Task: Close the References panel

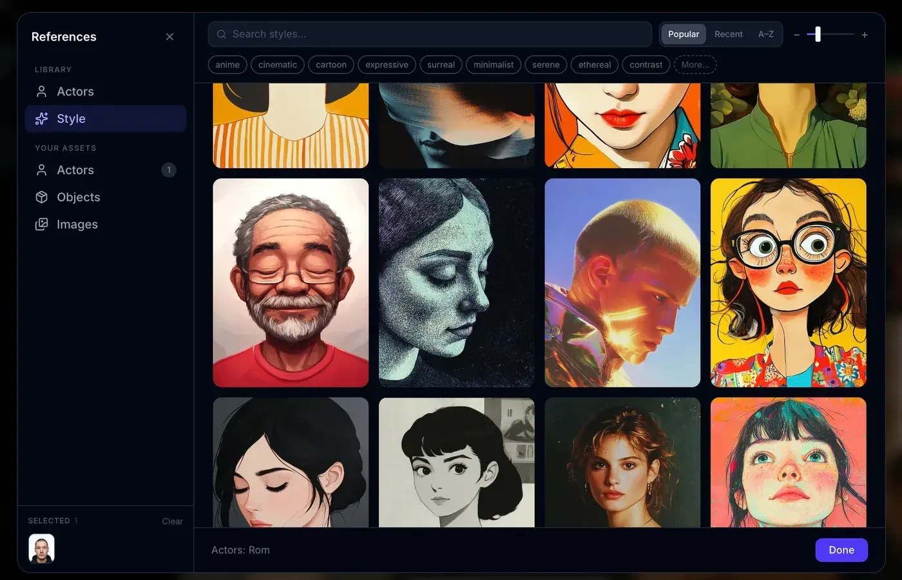Action: click(169, 37)
